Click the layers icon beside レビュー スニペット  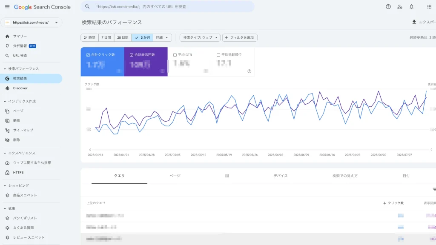click(7, 237)
